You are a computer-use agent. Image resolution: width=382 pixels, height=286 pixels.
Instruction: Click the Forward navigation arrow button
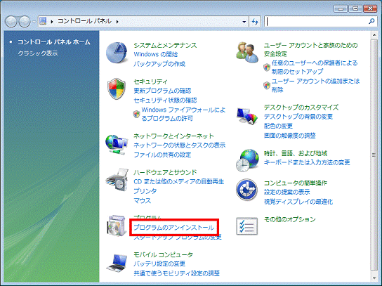pyautogui.click(x=25, y=22)
